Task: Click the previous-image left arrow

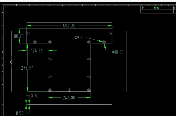Action: (11, 62)
